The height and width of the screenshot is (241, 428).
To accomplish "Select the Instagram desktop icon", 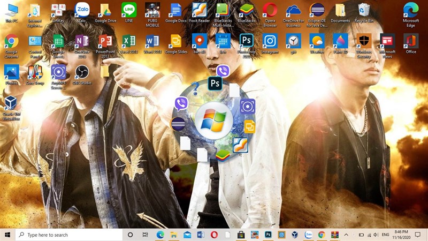I will [270, 44].
